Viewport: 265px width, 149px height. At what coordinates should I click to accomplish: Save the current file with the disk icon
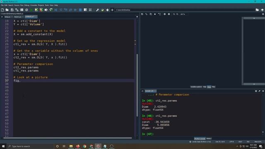tap(12, 10)
